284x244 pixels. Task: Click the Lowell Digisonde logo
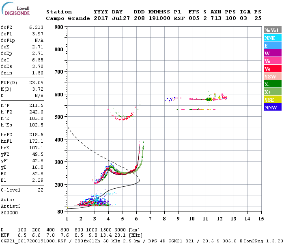tap(15, 9)
